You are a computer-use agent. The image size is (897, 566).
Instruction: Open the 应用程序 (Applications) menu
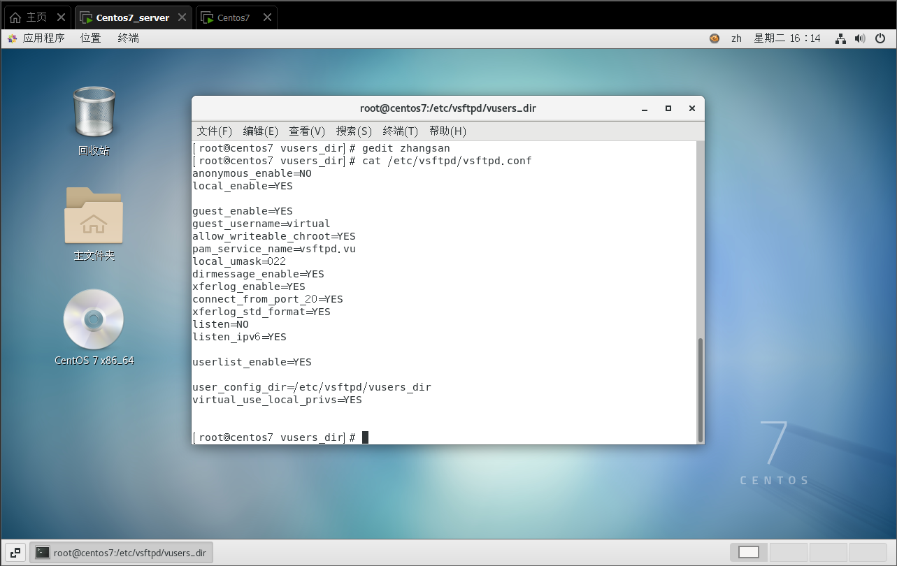coord(36,38)
